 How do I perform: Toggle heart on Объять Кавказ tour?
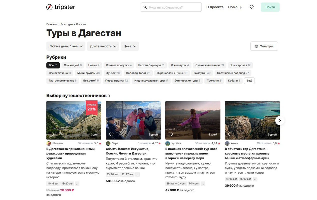pyautogui.click(x=111, y=134)
